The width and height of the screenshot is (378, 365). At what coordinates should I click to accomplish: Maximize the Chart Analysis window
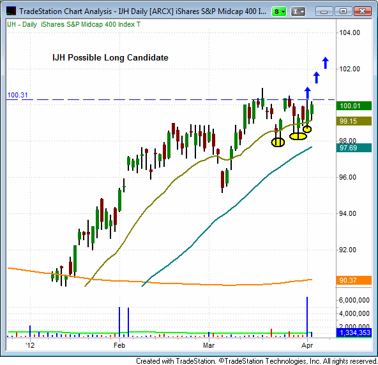pyautogui.click(x=343, y=11)
